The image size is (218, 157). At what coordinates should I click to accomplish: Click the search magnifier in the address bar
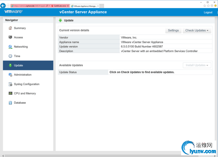coord(47,6)
